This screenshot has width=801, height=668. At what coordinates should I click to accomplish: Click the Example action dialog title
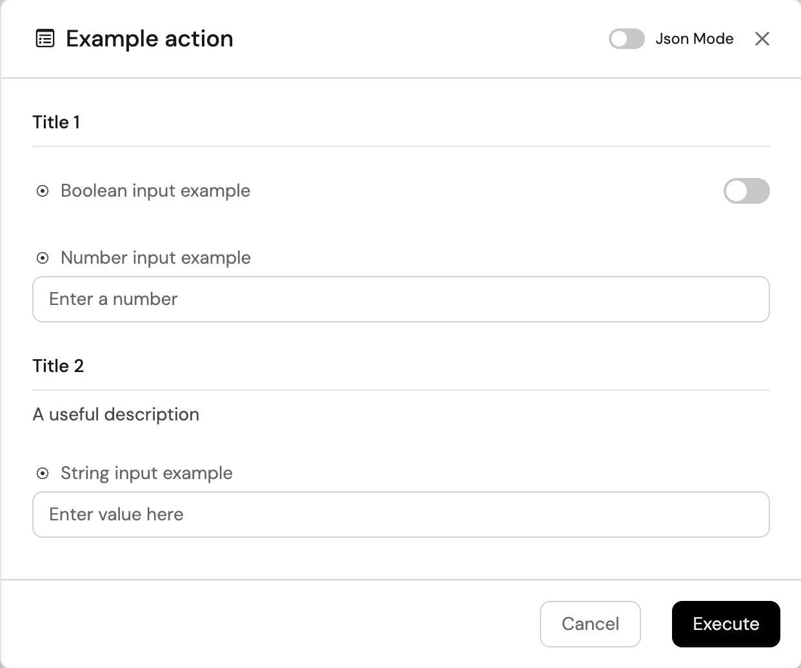click(x=150, y=39)
